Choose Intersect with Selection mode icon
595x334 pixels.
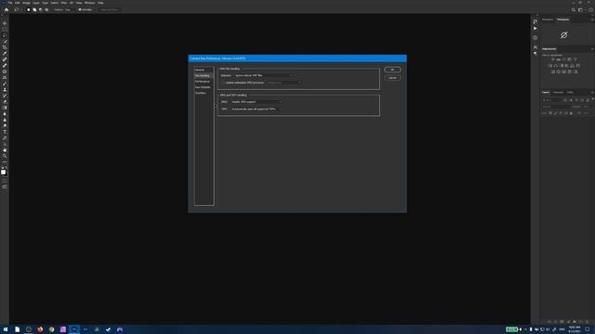coord(46,10)
